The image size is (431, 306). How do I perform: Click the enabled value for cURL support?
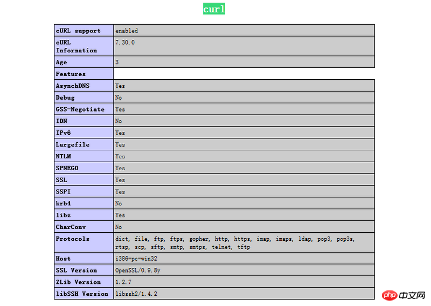coord(127,31)
